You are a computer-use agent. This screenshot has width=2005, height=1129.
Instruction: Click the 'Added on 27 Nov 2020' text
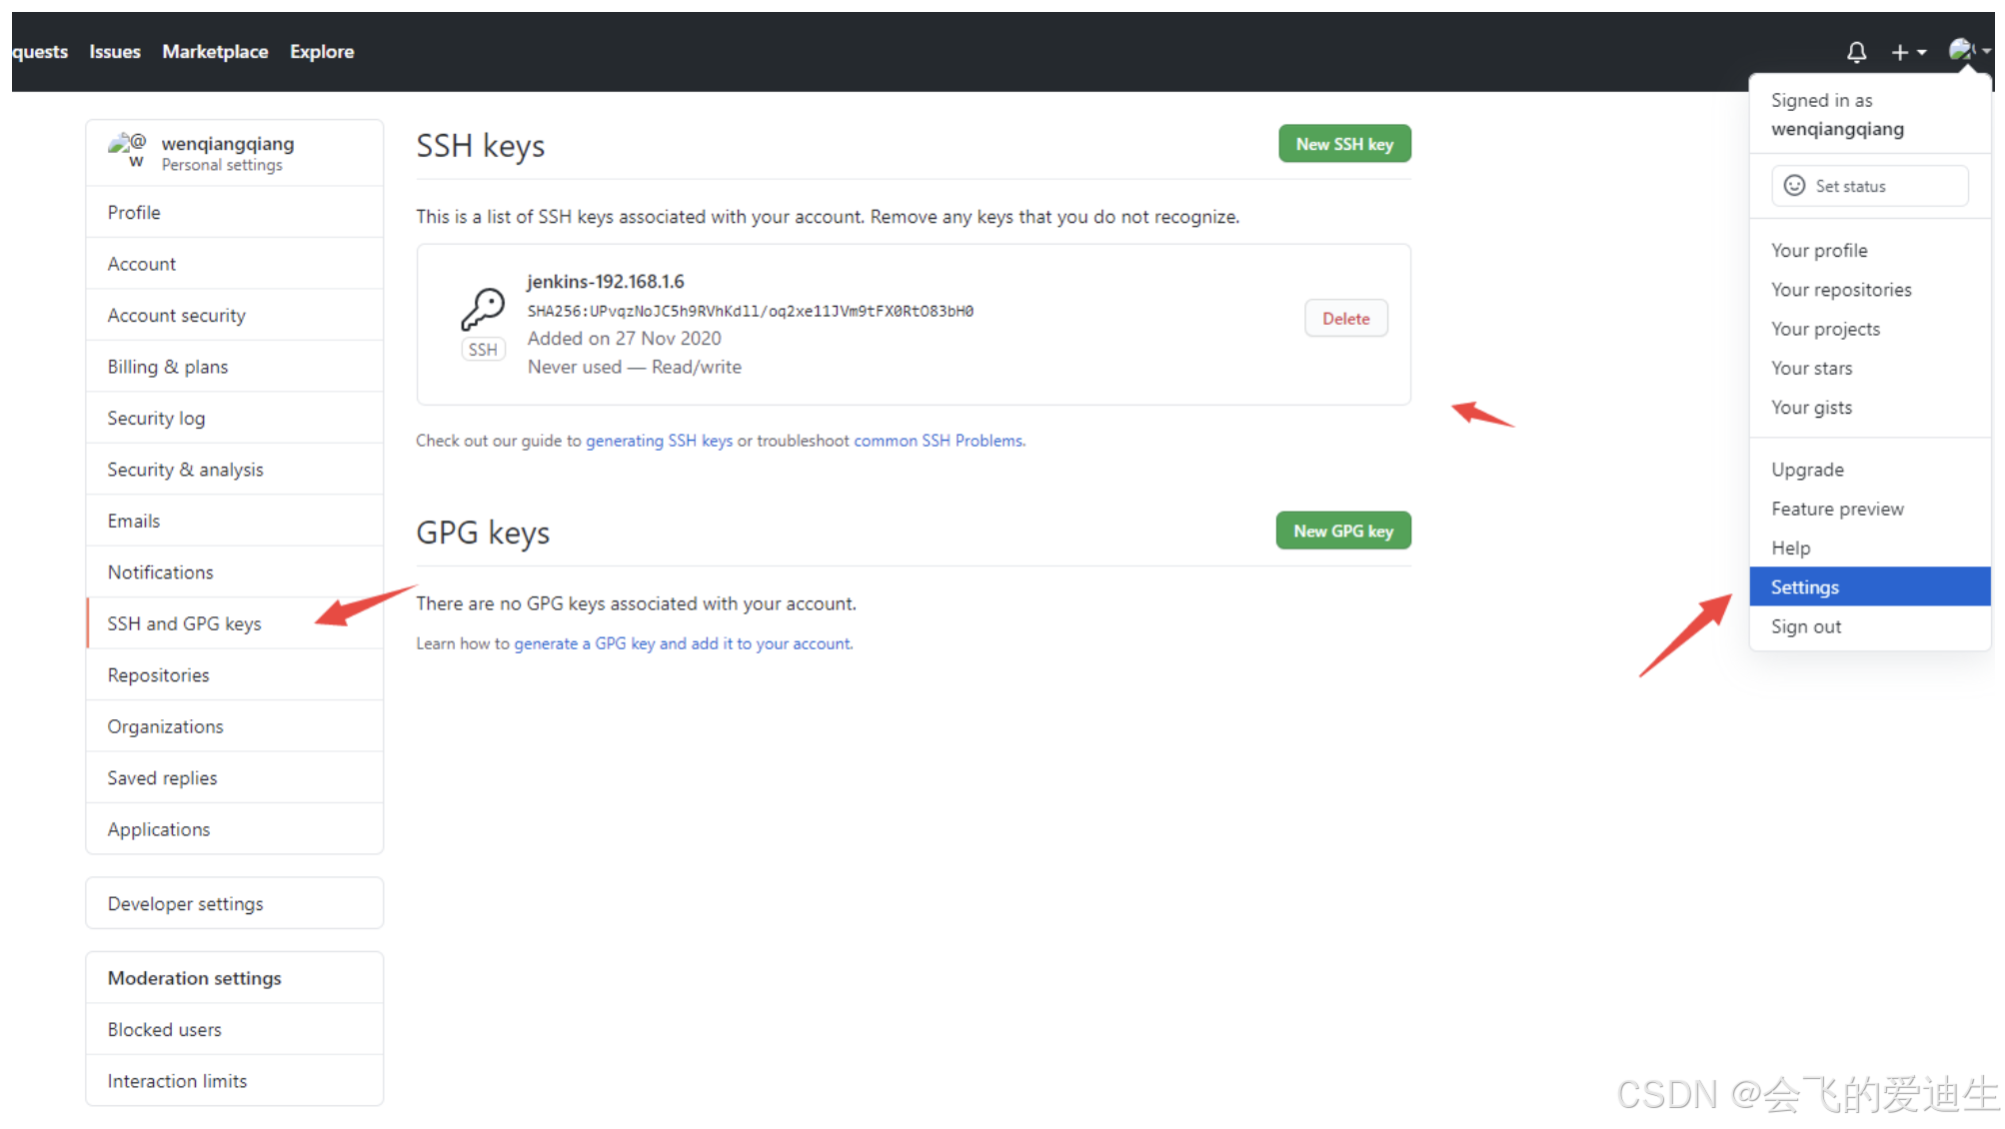[x=625, y=339]
